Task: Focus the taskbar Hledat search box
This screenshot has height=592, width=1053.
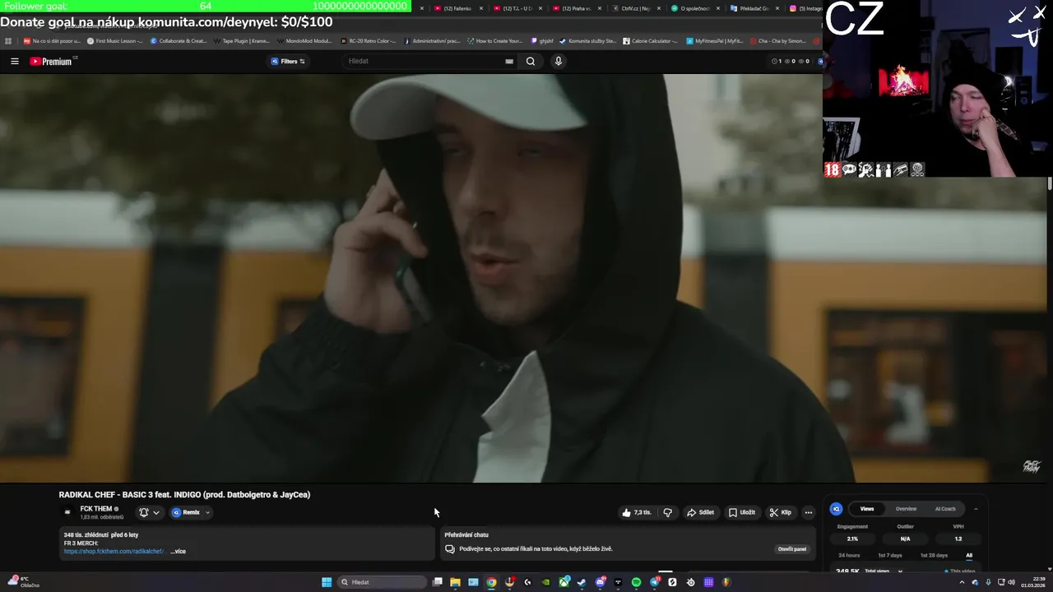Action: point(383,582)
